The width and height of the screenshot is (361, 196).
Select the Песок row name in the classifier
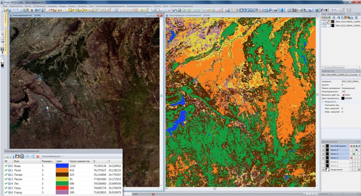(18, 179)
